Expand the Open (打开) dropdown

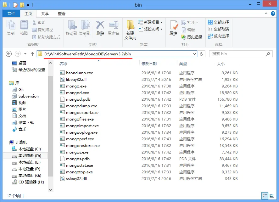coord(197,23)
